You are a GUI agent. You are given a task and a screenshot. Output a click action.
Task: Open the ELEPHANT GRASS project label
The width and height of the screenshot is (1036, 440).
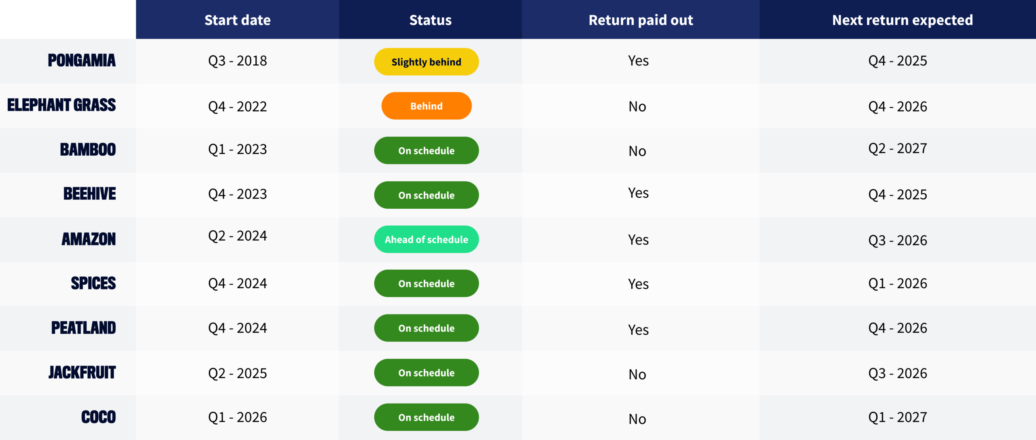point(62,105)
